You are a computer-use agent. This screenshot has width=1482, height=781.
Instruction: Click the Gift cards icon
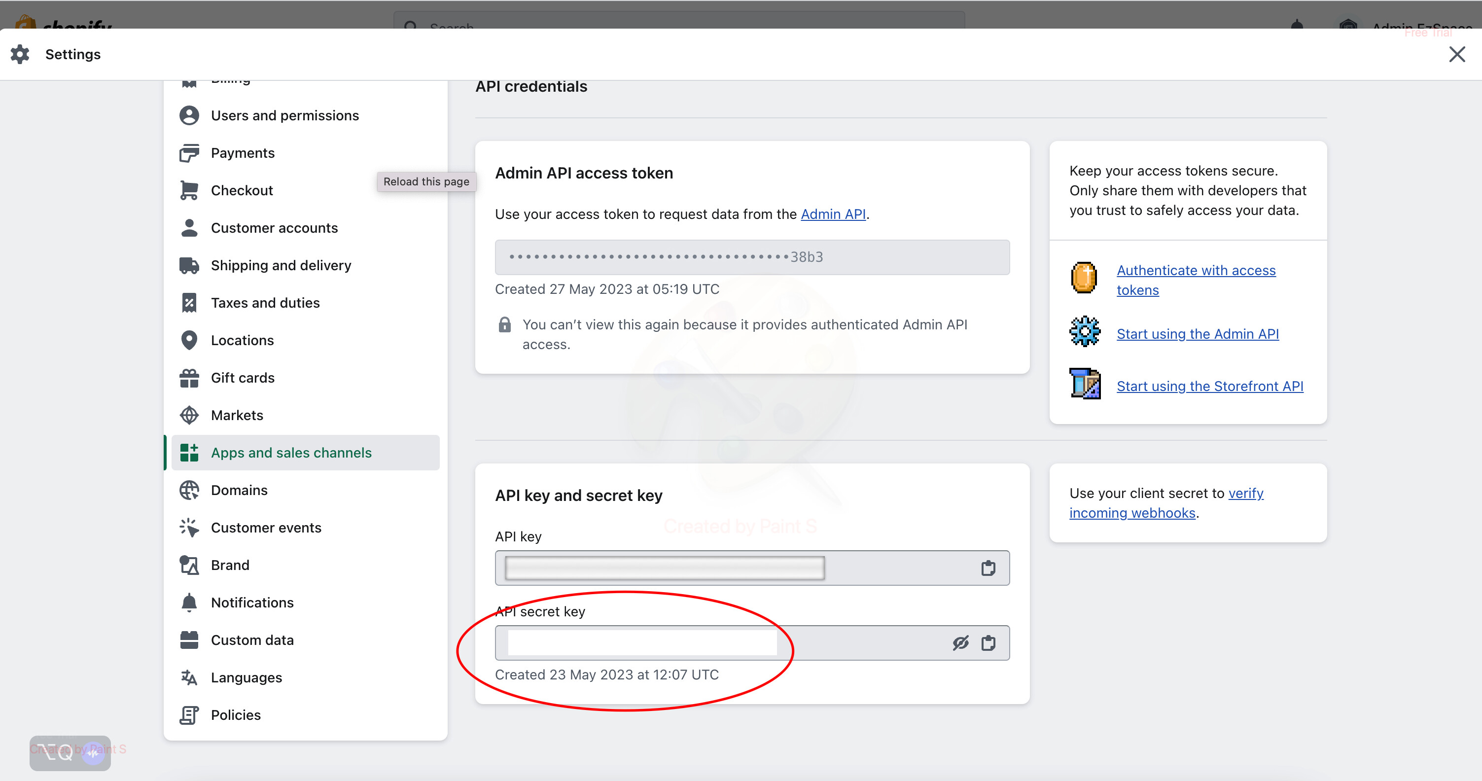189,378
